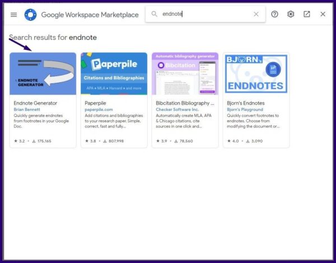Select Bibcitation Bibliography app title
Viewport: 336px width, 263px height.
point(185,103)
